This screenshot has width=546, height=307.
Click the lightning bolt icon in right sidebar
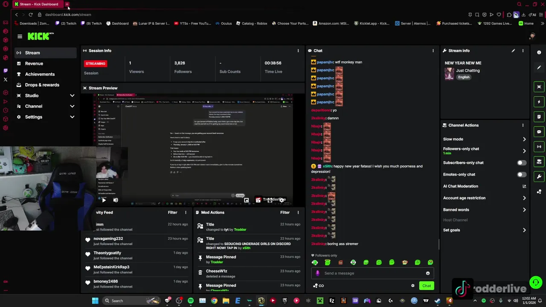539,102
